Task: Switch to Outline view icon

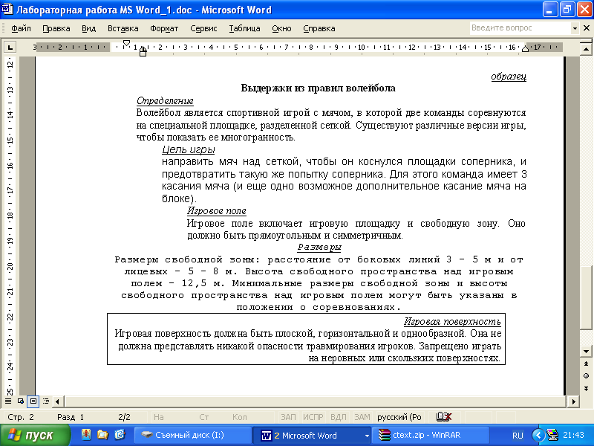Action: tap(46, 401)
